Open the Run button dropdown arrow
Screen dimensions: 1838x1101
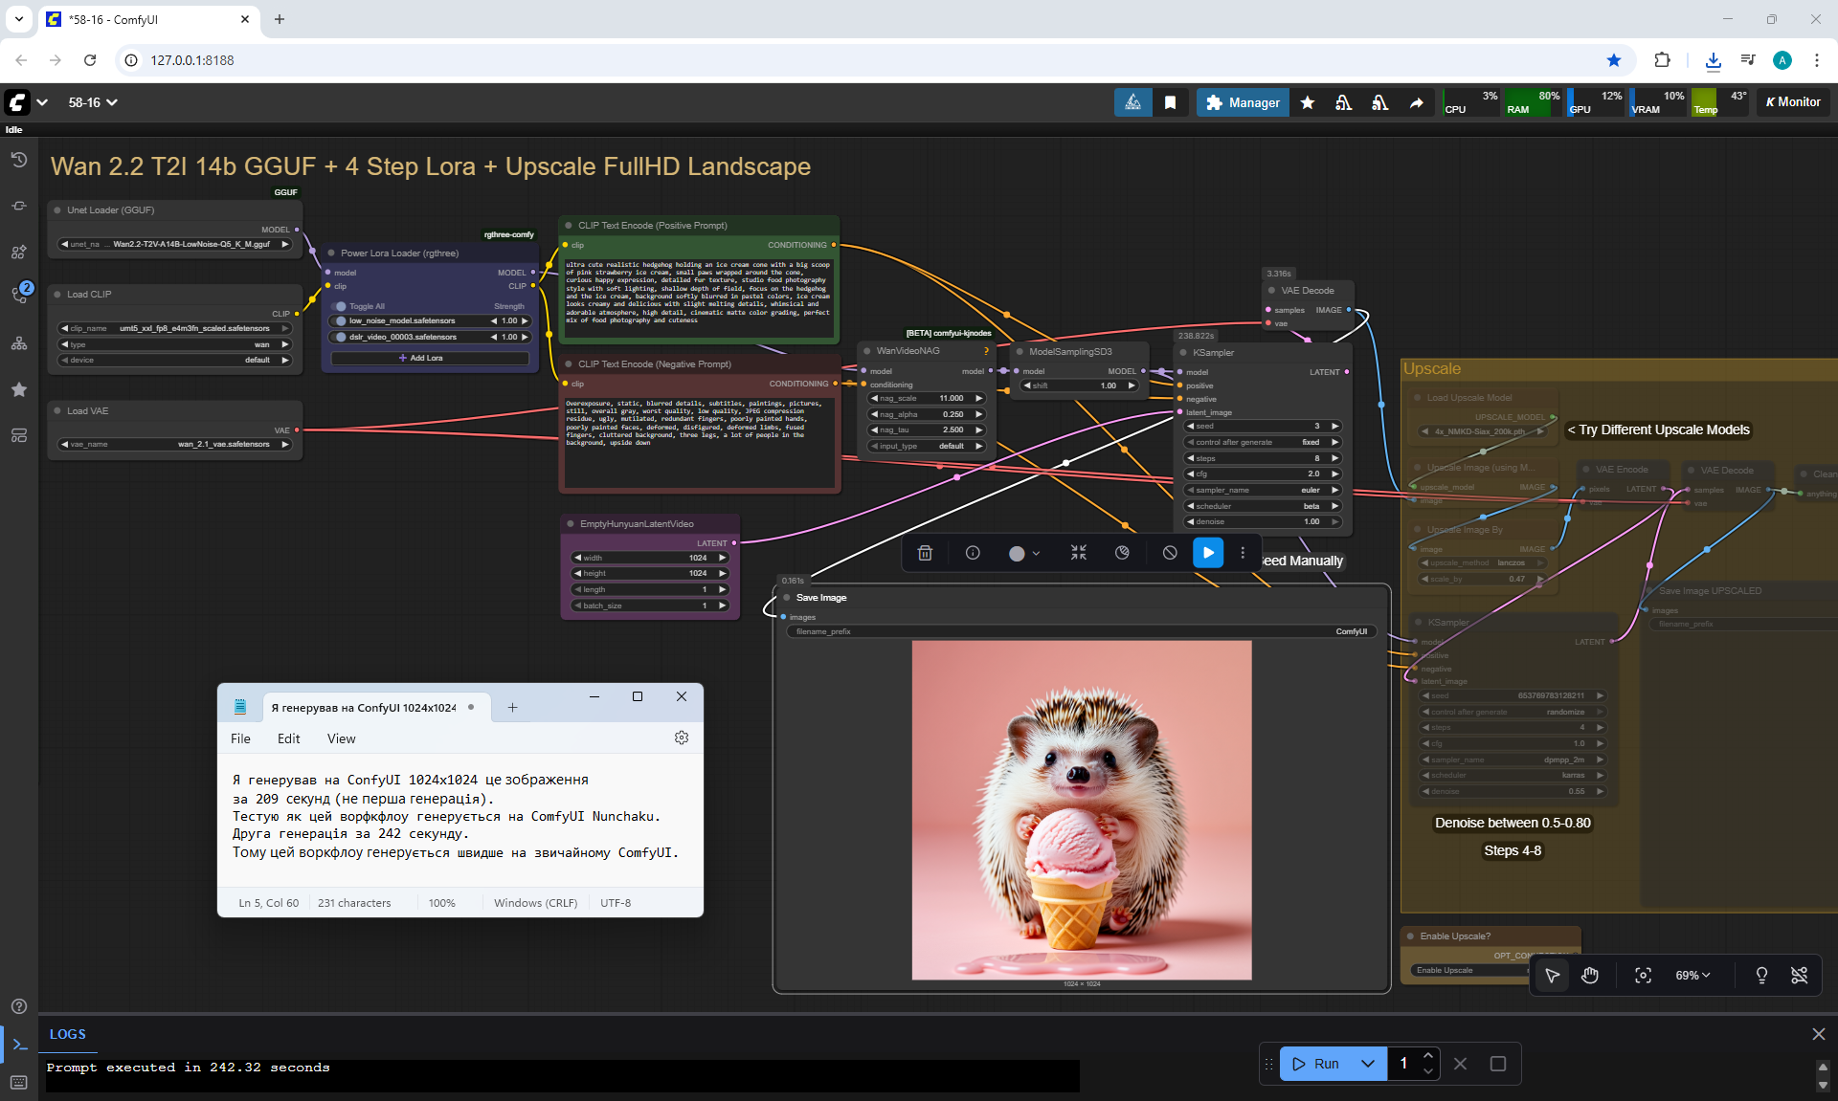1368,1064
